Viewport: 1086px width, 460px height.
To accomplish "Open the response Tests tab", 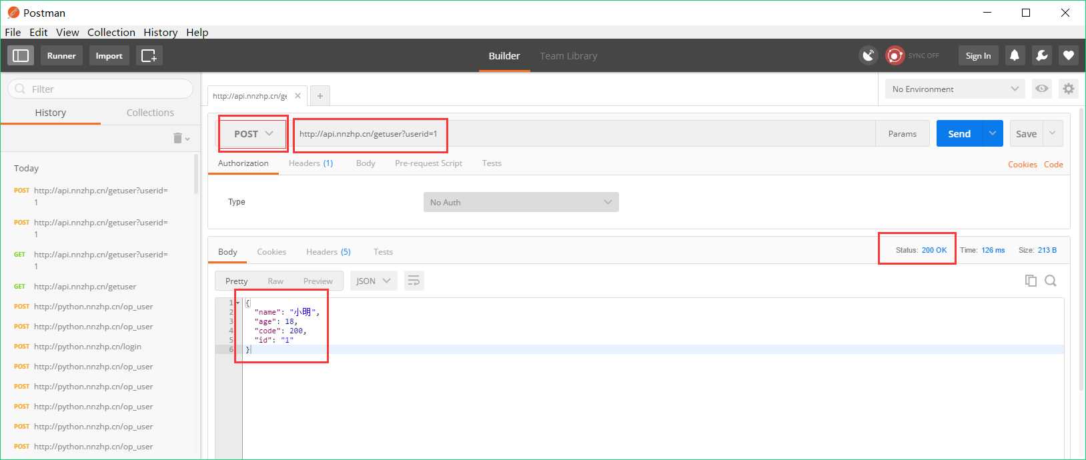I will tap(383, 252).
